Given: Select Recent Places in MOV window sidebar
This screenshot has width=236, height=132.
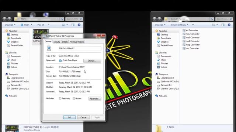Looking at the screenshot, I should pos(15,45).
